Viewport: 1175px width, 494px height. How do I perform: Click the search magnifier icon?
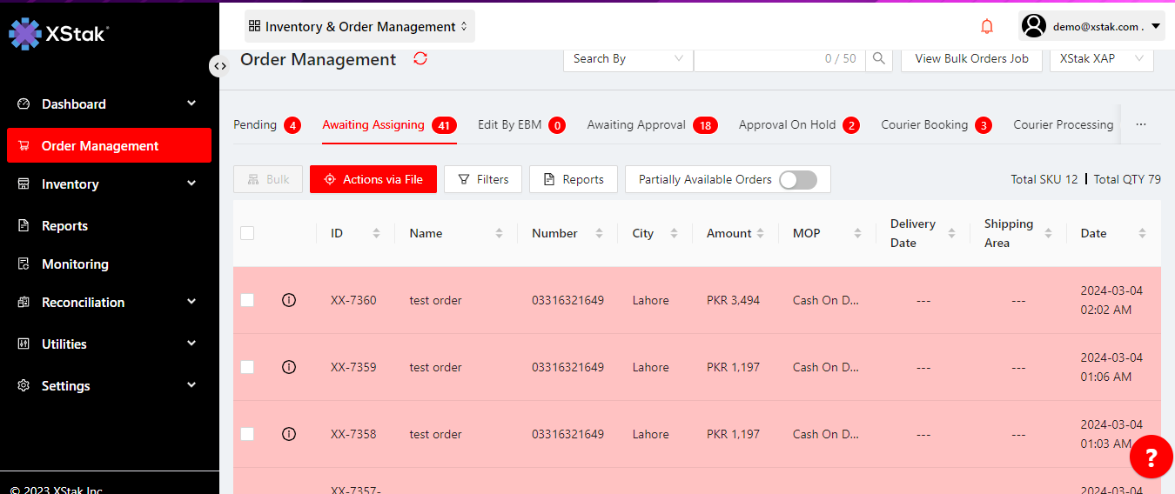(x=879, y=58)
